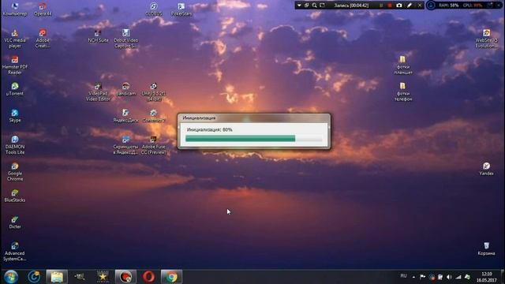Open the фотки телефон folder
Image resolution: width=505 pixels, height=284 pixels.
pos(403,92)
